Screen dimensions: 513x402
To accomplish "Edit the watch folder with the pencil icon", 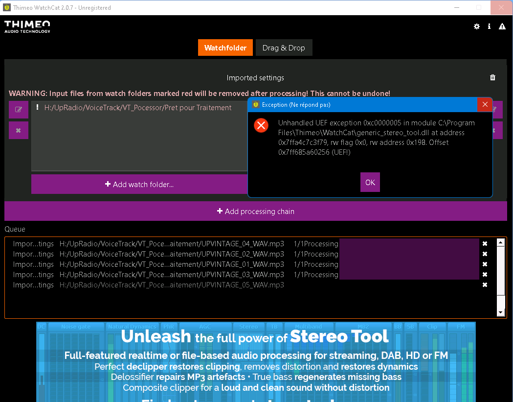I will (x=18, y=109).
